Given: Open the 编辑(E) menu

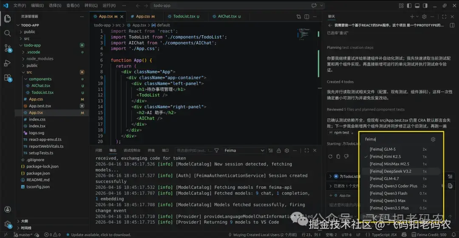Looking at the screenshot, I should (37, 6).
